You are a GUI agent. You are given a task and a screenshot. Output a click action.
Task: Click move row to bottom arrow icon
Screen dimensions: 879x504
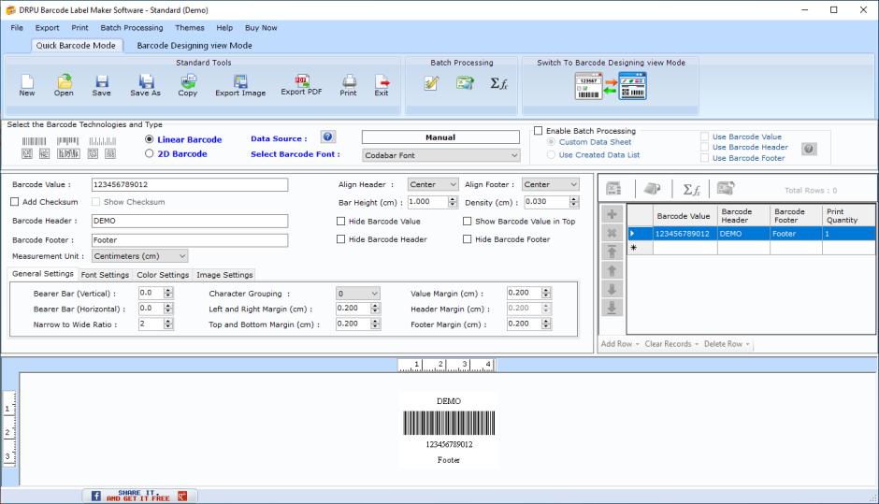click(612, 308)
